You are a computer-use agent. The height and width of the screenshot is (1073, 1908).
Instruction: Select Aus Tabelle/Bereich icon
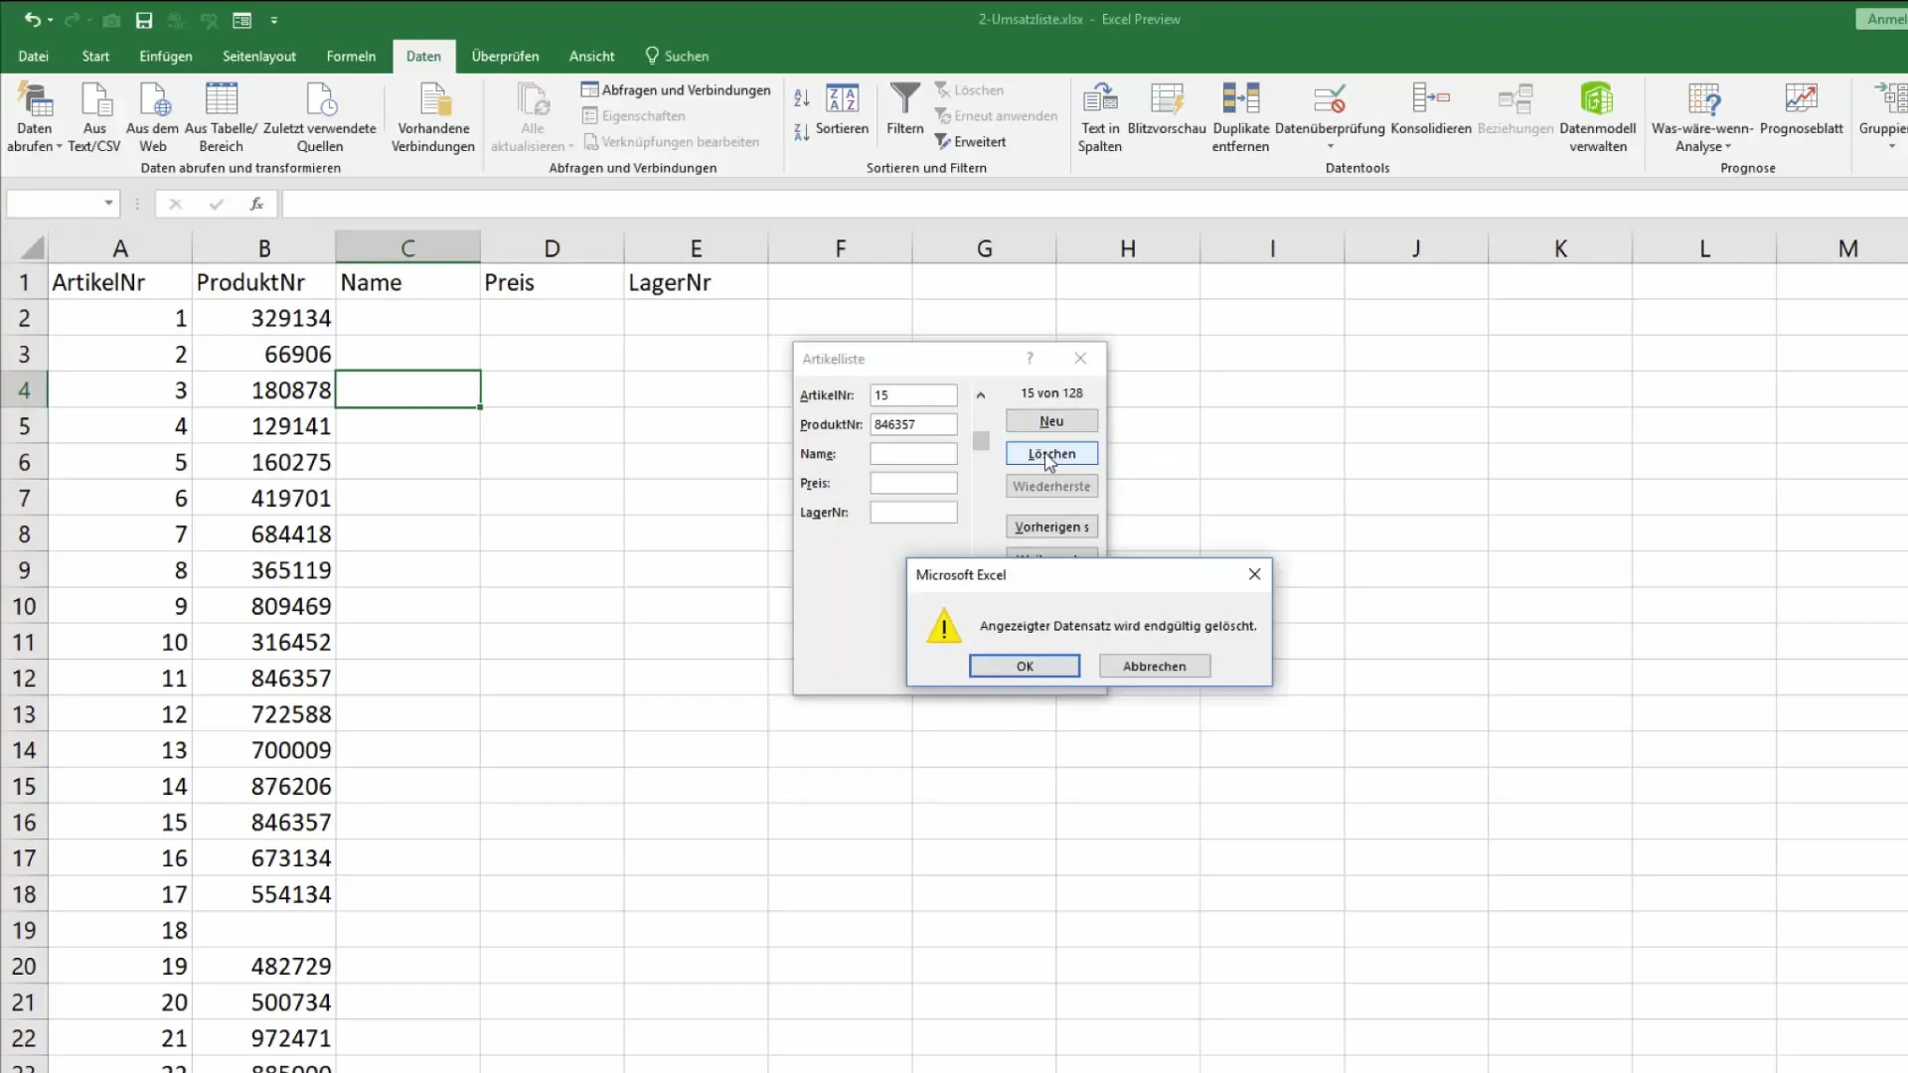coord(221,117)
